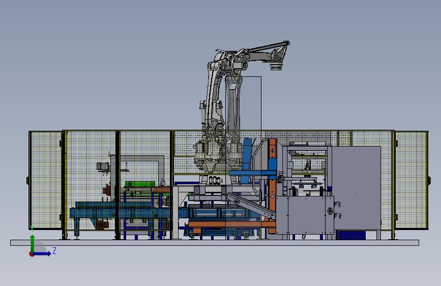Select the far right safety fence panel

coord(411,180)
